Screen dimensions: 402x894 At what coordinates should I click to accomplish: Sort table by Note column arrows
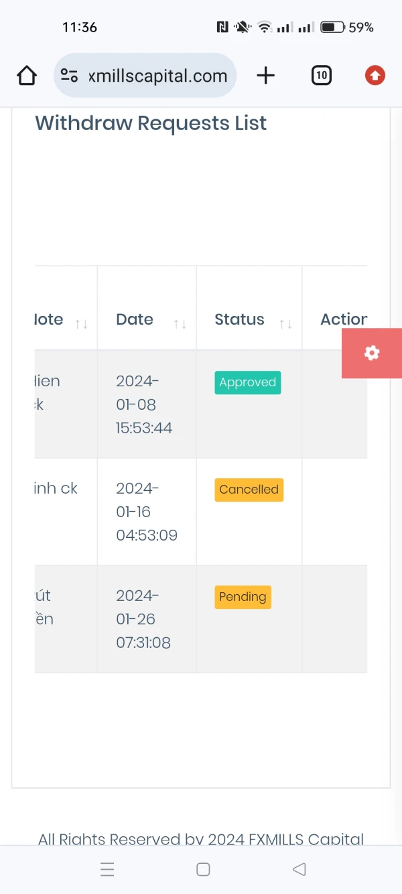tap(81, 325)
